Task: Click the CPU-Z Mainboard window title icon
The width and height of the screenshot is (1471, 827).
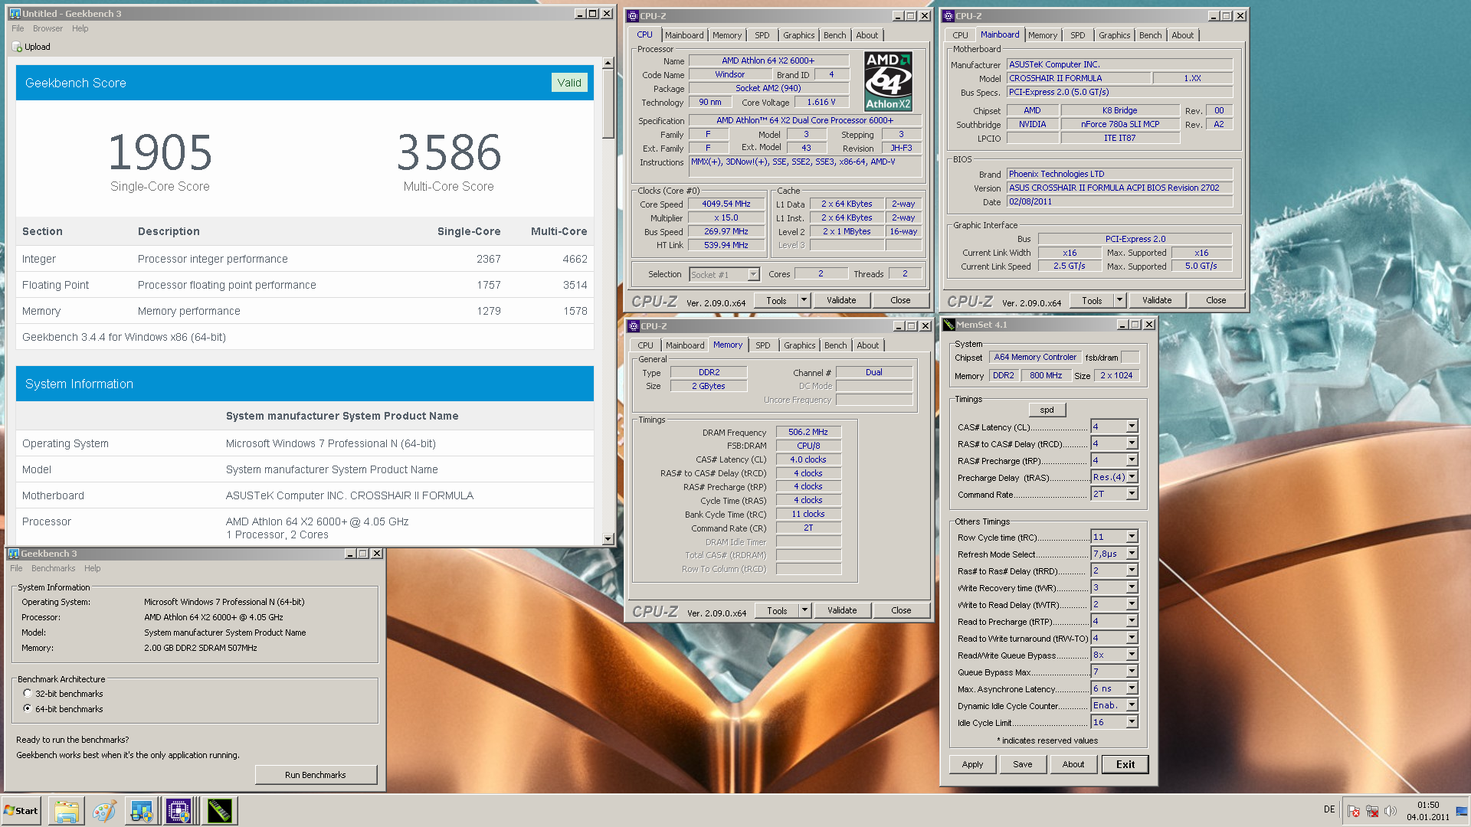Action: point(948,16)
